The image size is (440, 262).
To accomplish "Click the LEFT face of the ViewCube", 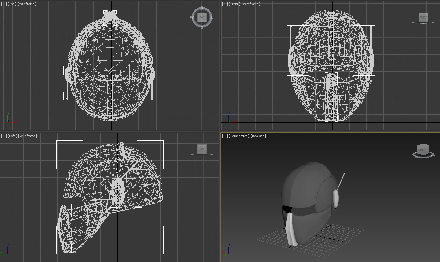I will pyautogui.click(x=202, y=149).
